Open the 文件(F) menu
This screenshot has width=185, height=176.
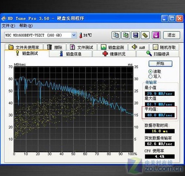[x=9, y=26]
